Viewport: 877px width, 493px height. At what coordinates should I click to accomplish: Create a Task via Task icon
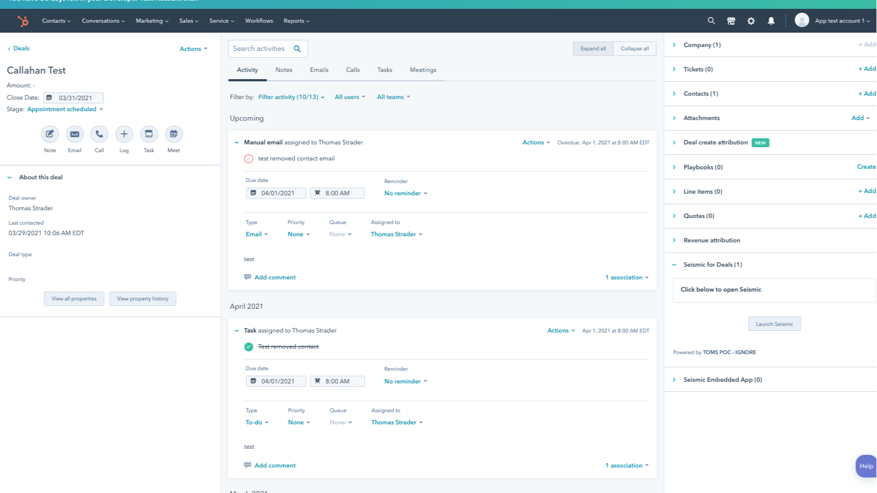tap(149, 134)
